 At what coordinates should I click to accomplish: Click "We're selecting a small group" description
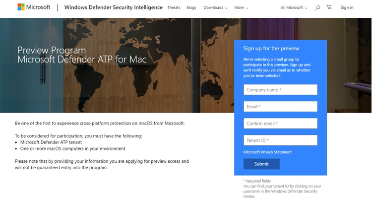(277, 67)
